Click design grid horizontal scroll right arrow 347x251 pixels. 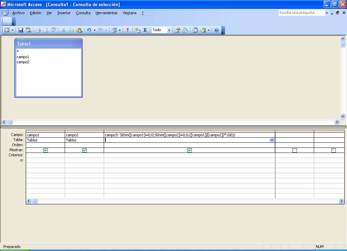pyautogui.click(x=341, y=201)
